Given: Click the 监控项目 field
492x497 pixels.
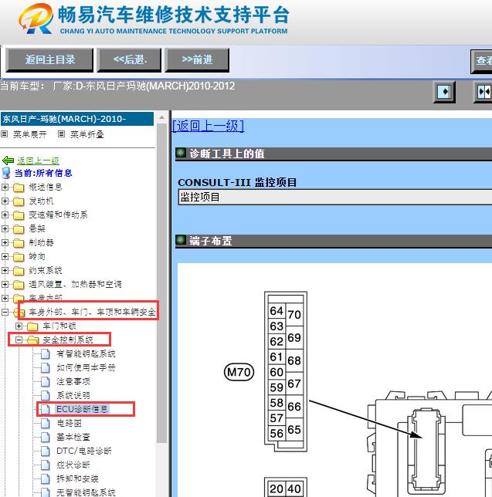Looking at the screenshot, I should pyautogui.click(x=335, y=197).
